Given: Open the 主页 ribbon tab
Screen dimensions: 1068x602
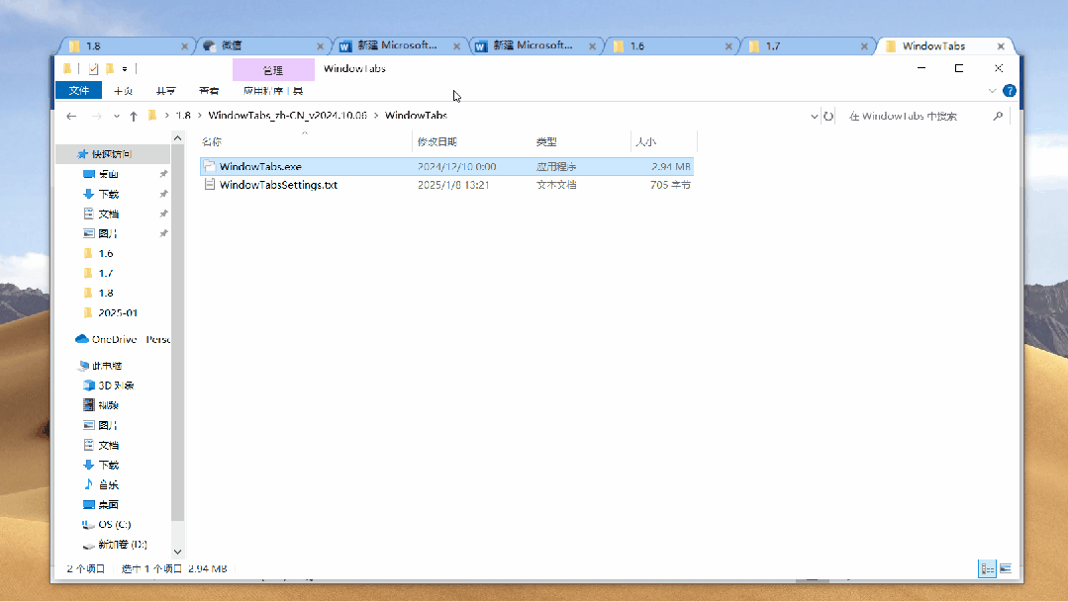Looking at the screenshot, I should 124,91.
